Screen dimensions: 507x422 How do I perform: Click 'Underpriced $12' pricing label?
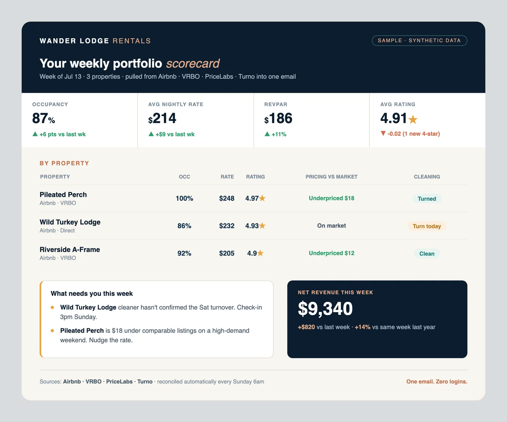coord(331,253)
